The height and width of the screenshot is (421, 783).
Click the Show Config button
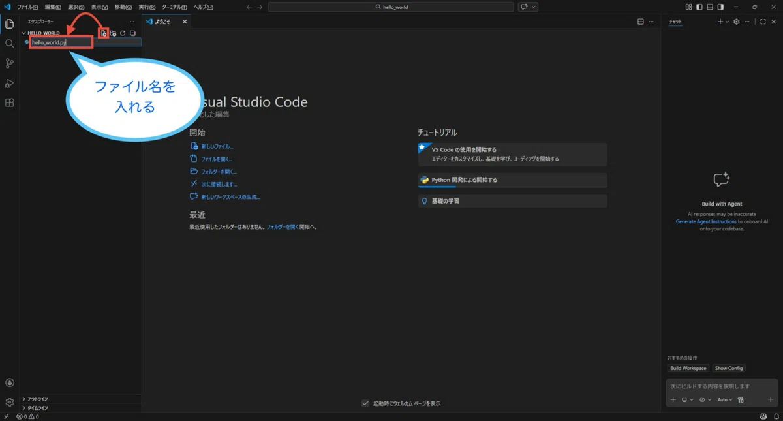click(x=728, y=368)
